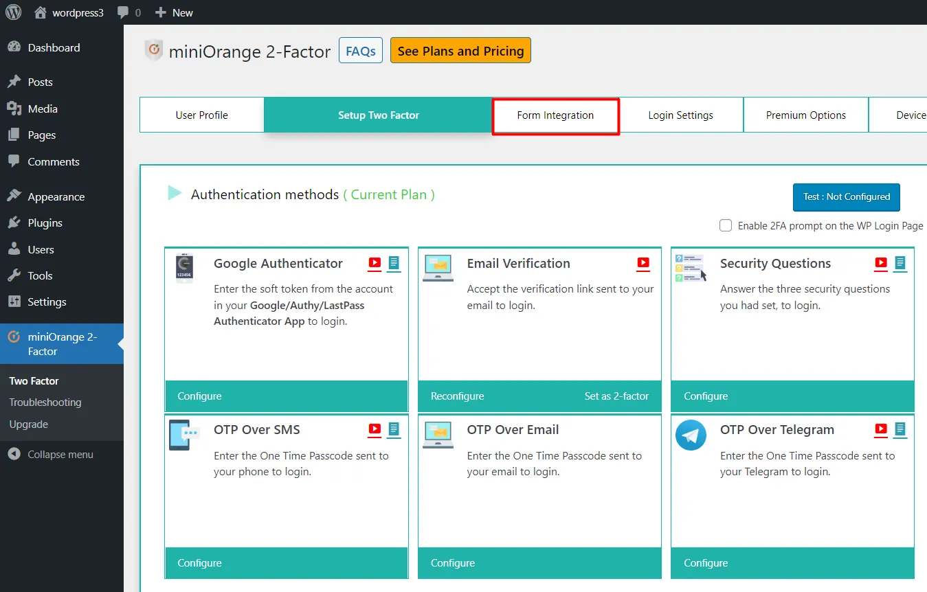The width and height of the screenshot is (927, 592).
Task: Click the Collapse menu arrow icon
Action: 14,454
